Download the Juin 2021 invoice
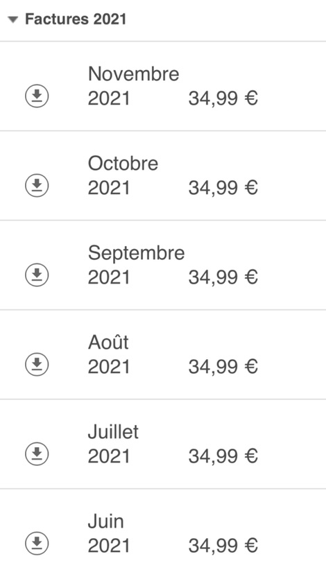The height and width of the screenshot is (563, 326). 37,543
